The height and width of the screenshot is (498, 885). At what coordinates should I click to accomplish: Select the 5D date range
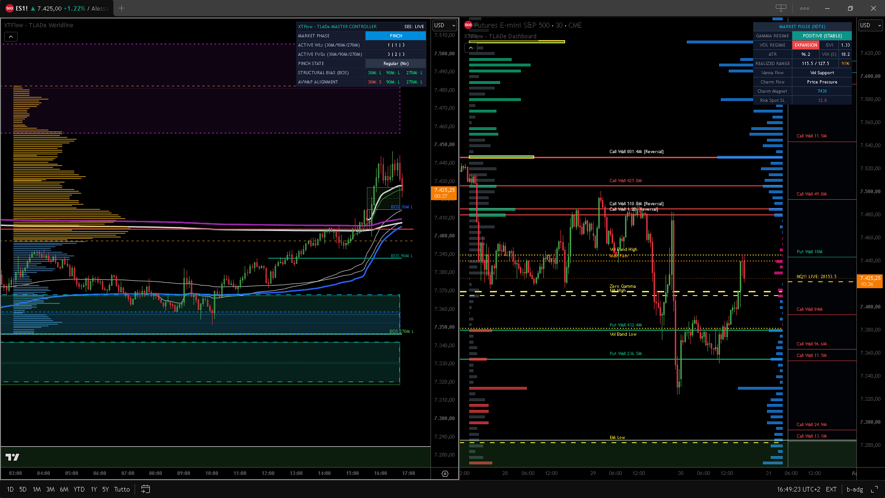click(x=23, y=489)
